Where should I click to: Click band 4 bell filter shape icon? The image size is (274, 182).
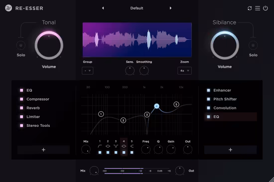[x=124, y=146]
